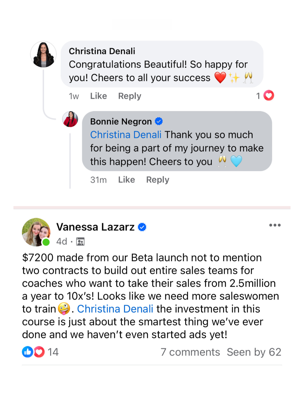Open Vanessa Lazarz's profile photo
304x406 pixels.
36,232
